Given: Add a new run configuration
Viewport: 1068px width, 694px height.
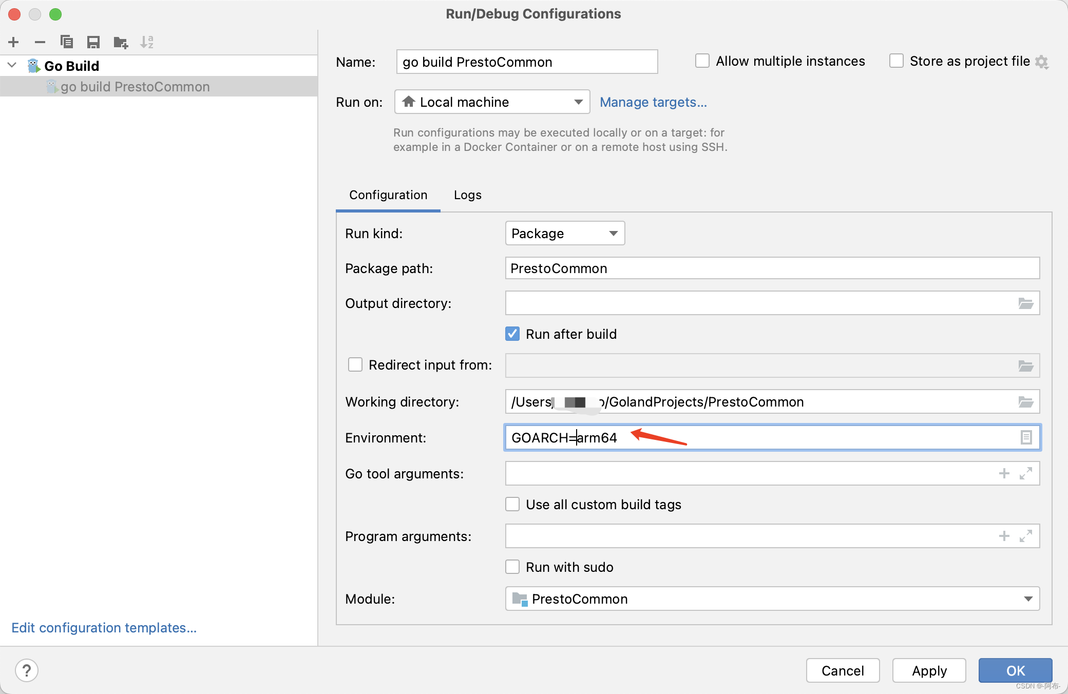Looking at the screenshot, I should (13, 42).
